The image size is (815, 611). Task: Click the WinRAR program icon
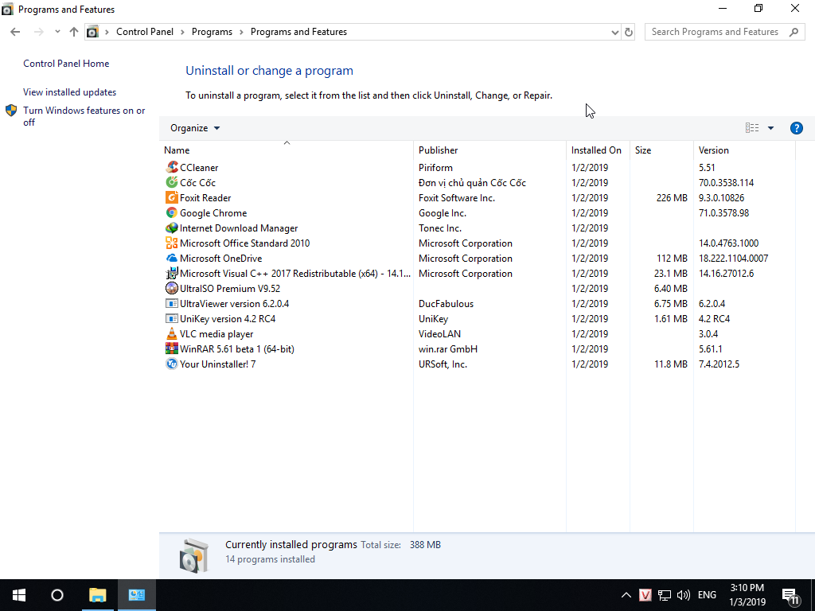coord(172,349)
